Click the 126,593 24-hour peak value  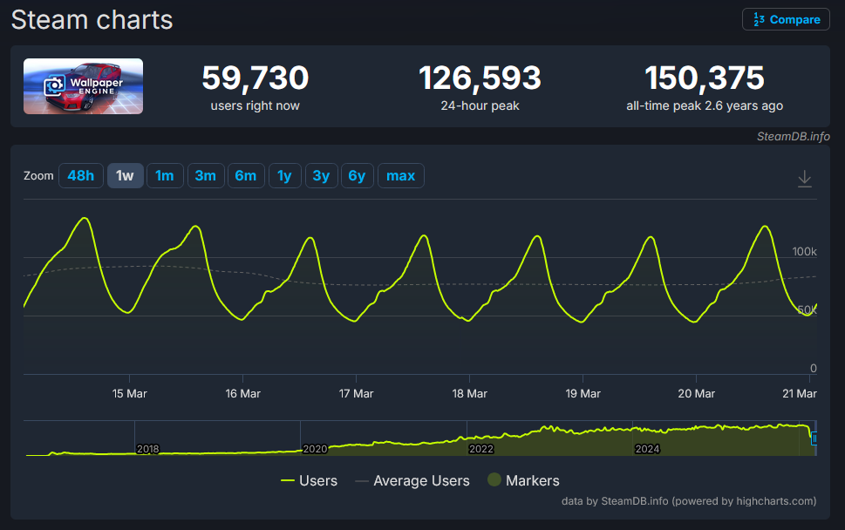click(480, 78)
